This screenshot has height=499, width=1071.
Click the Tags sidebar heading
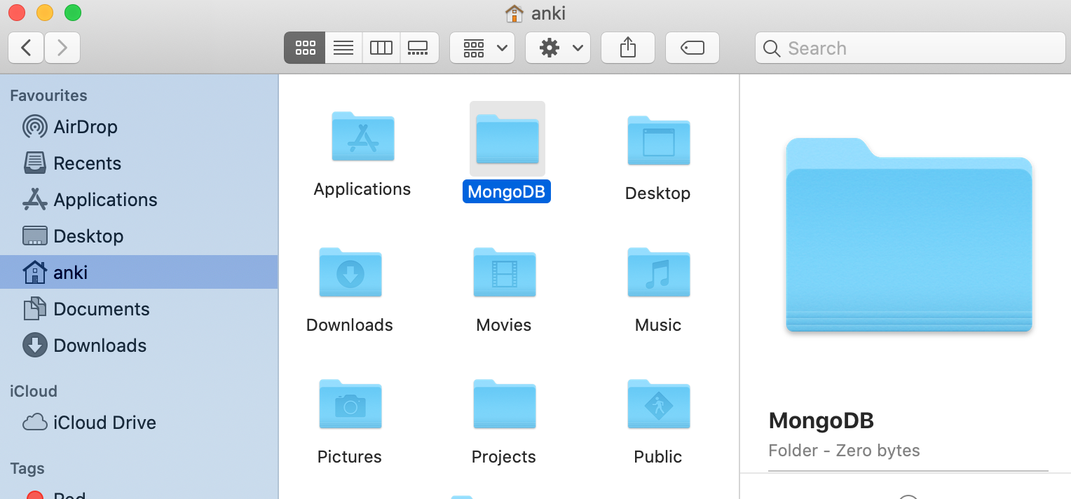coord(27,468)
